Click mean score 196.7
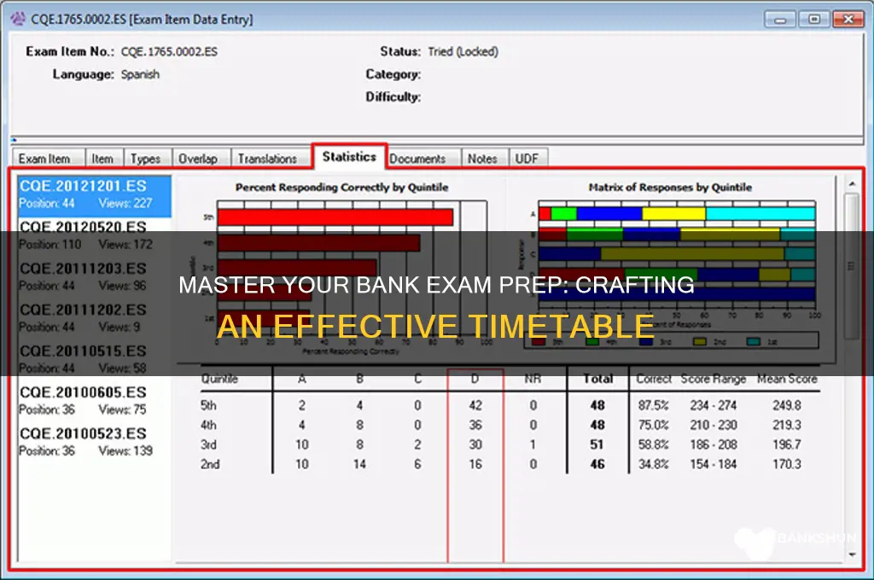The image size is (874, 580). pos(786,444)
